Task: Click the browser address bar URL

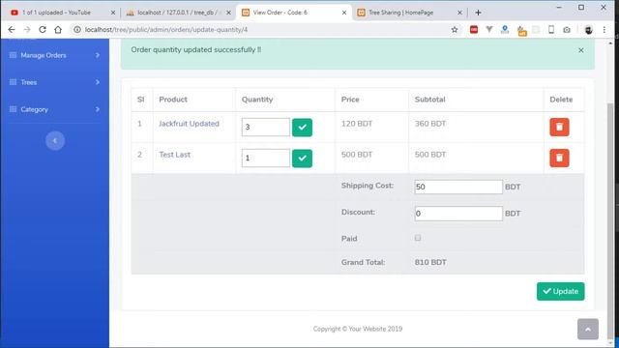Action: [166, 30]
